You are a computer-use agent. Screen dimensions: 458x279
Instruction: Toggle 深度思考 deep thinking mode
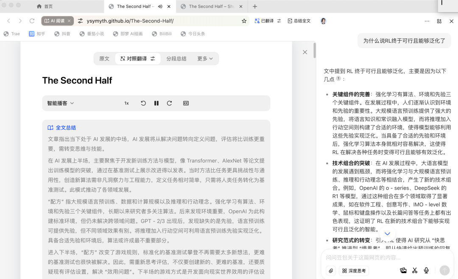pyautogui.click(x=354, y=271)
